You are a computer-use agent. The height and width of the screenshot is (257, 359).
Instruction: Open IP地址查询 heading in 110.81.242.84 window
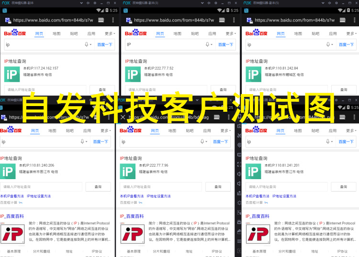point(257,61)
